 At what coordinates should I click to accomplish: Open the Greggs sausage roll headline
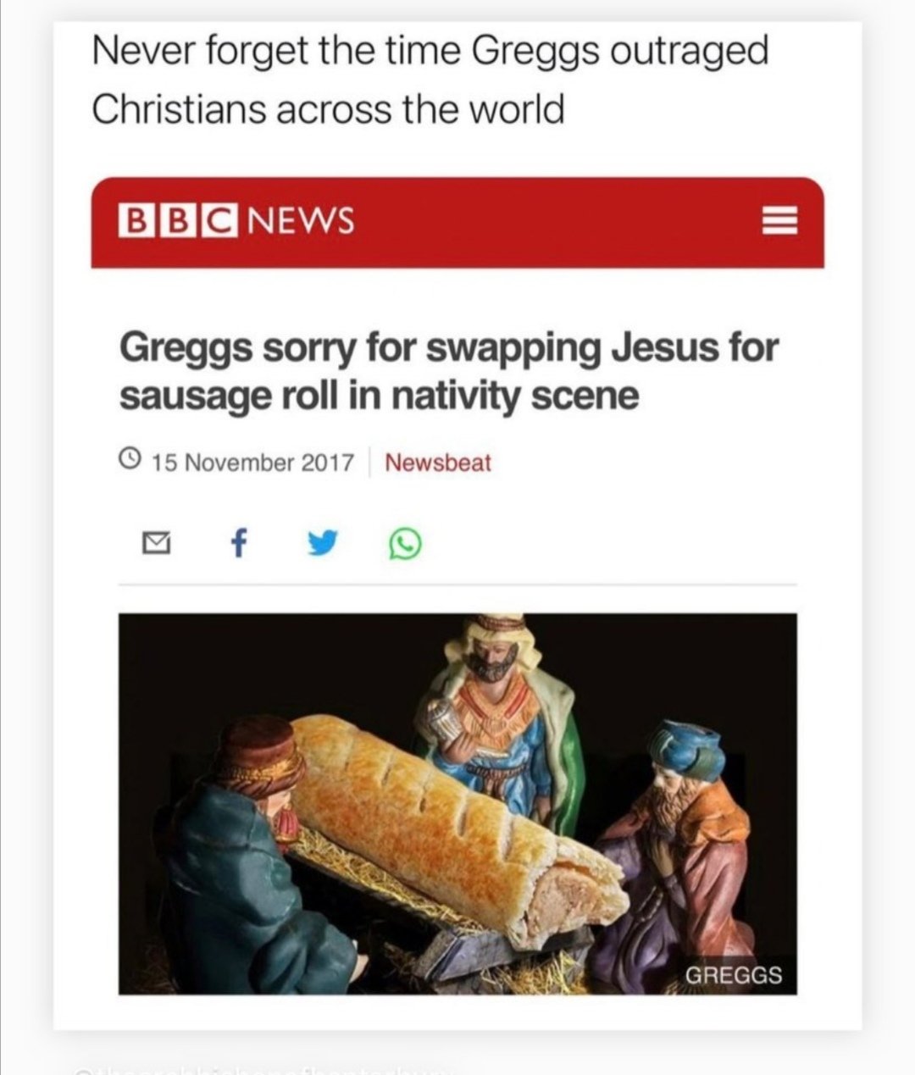pos(447,371)
